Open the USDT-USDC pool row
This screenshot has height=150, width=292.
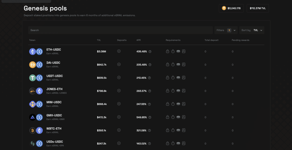pos(146,78)
